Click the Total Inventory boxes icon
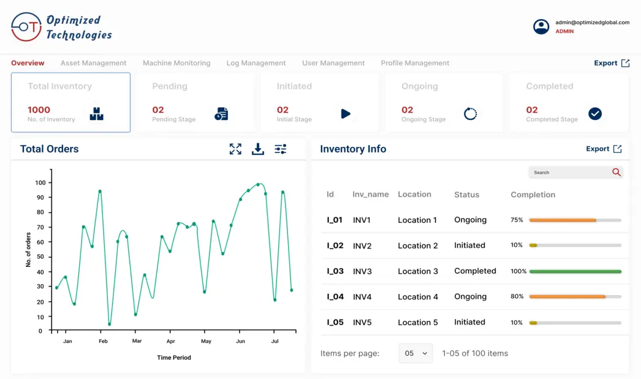The height and width of the screenshot is (379, 641). click(97, 114)
